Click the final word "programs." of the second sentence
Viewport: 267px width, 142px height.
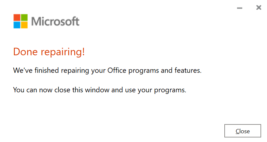coord(173,90)
